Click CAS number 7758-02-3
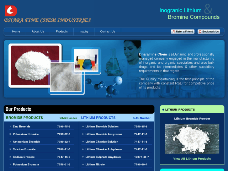 (64, 134)
